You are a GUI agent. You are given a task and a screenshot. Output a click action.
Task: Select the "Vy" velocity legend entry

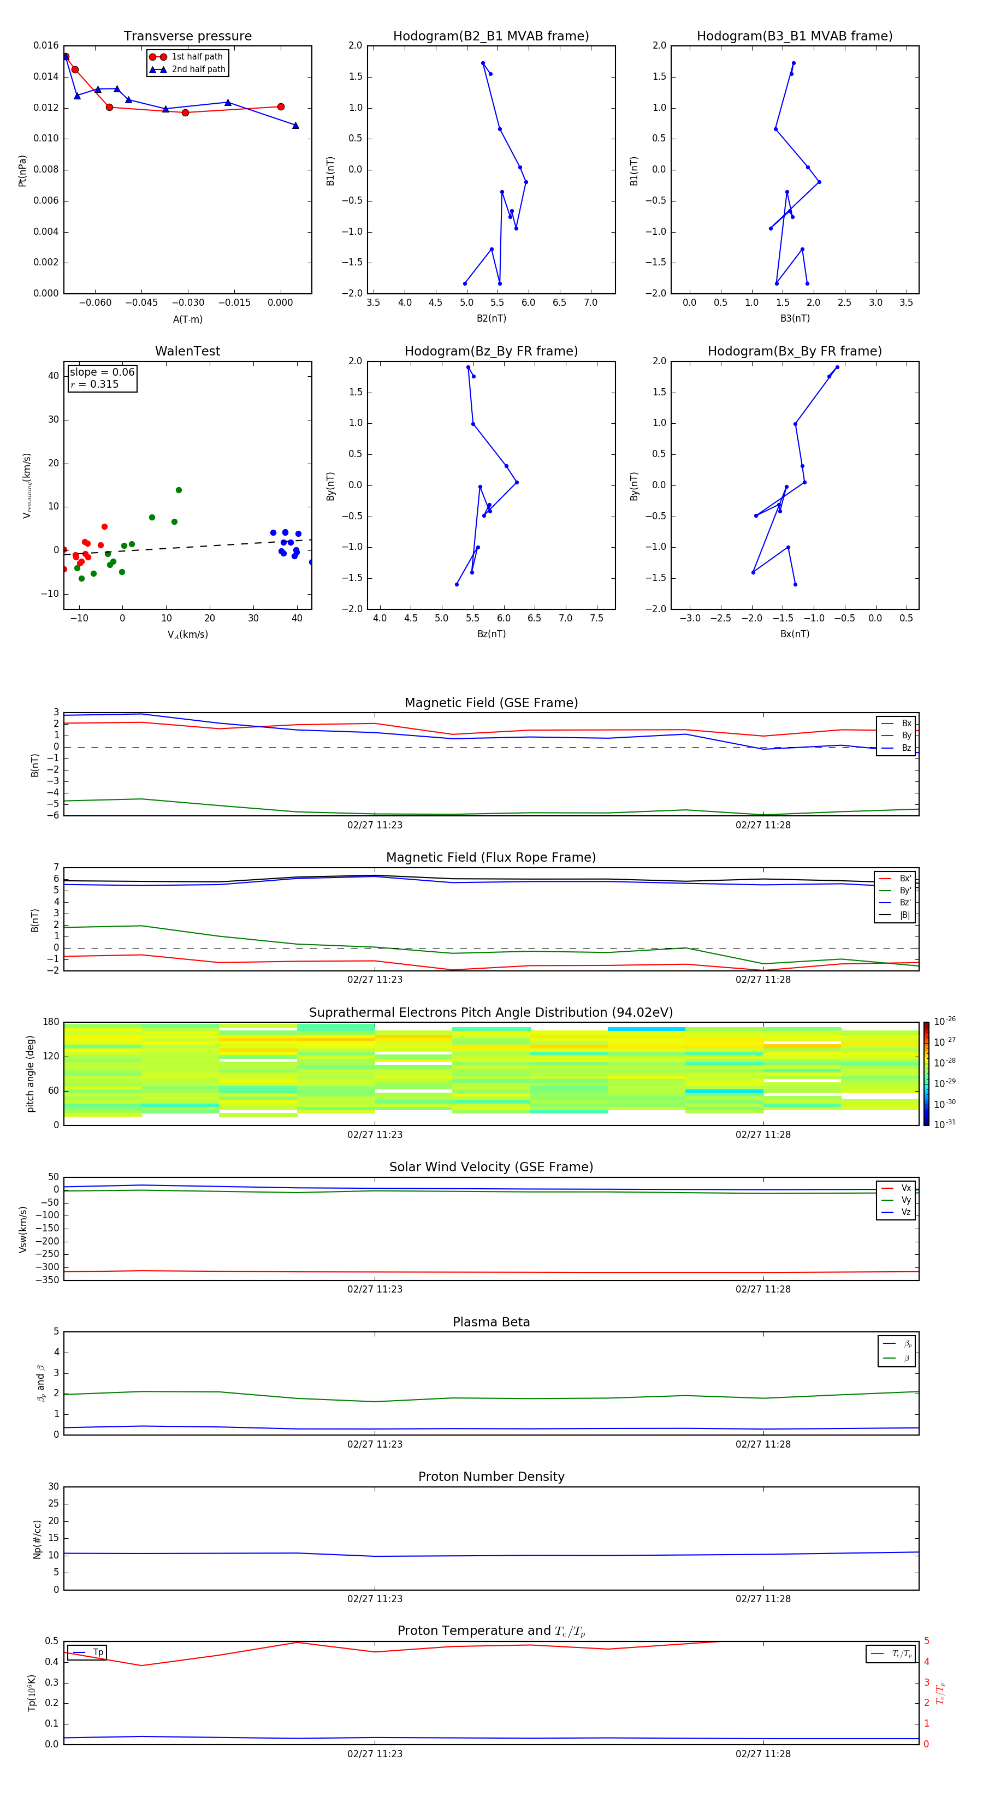pyautogui.click(x=896, y=1200)
